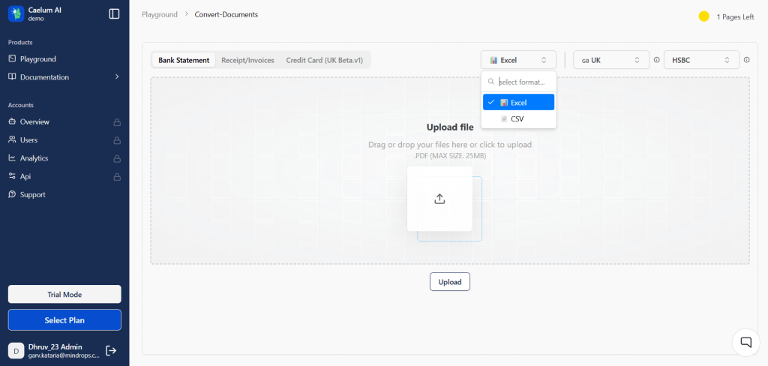Click the info icon next to HSBC dropdown
This screenshot has width=768, height=366.
746,60
